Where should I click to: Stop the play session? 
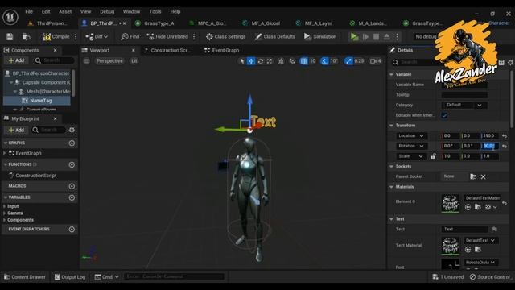[376, 36]
